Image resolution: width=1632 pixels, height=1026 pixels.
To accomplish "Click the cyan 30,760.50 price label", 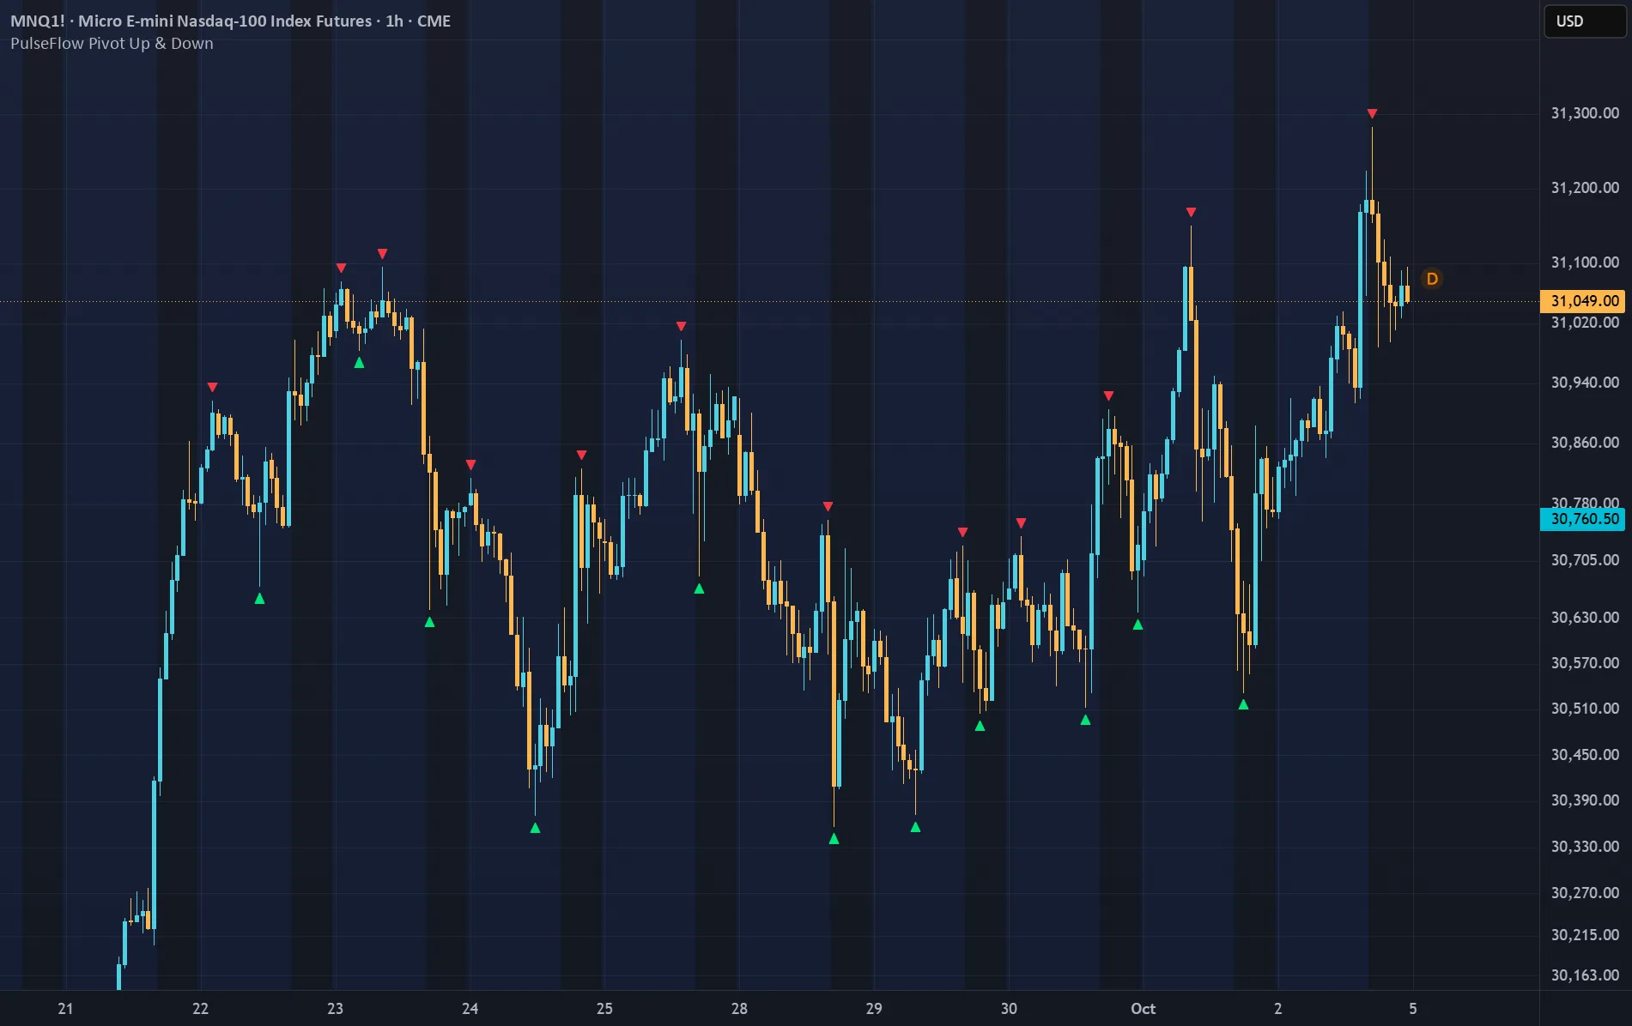I will click(x=1583, y=519).
